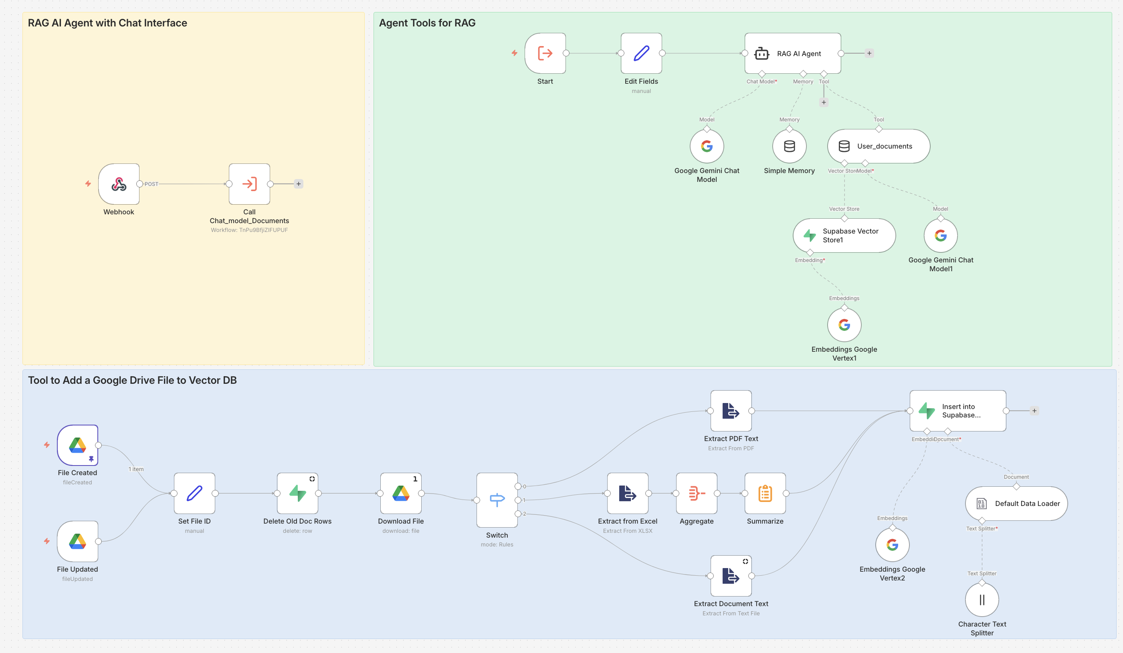Select the Default Data Loader node
This screenshot has width=1123, height=653.
click(1016, 503)
